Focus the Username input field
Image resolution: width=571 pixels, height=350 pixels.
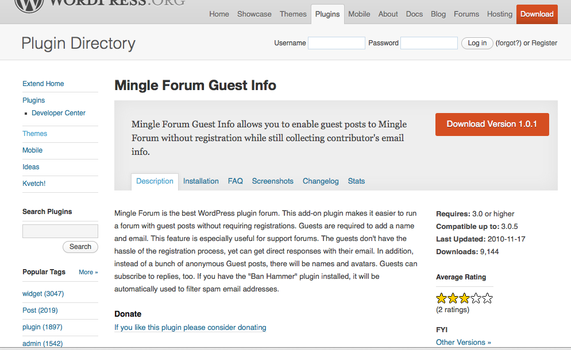pos(337,43)
